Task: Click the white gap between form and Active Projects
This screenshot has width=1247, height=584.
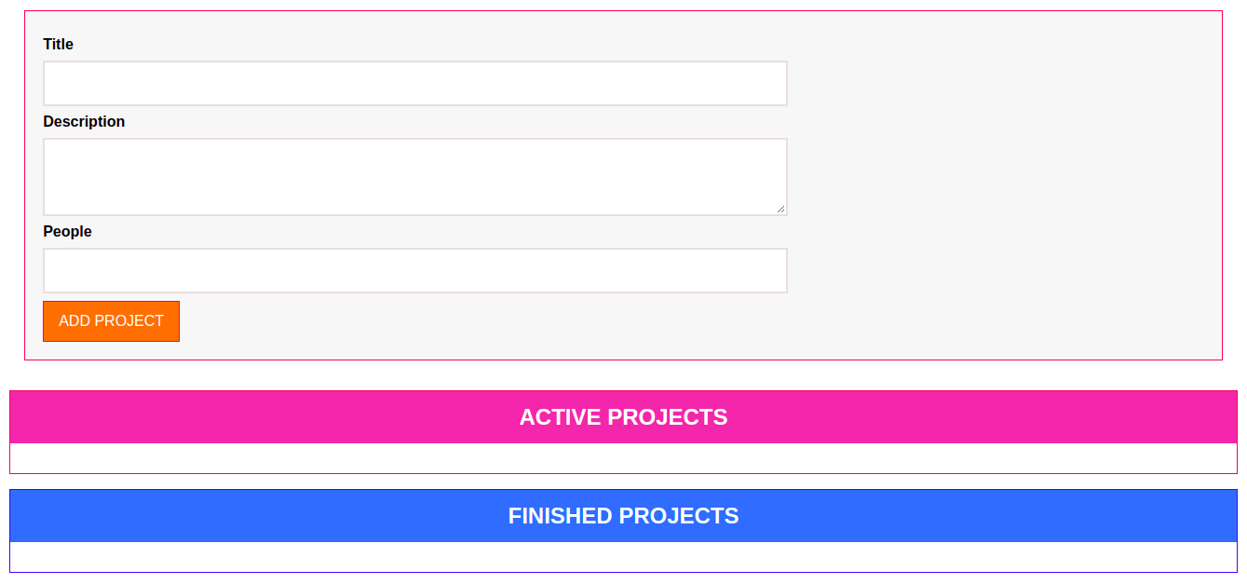Action: pyautogui.click(x=623, y=375)
